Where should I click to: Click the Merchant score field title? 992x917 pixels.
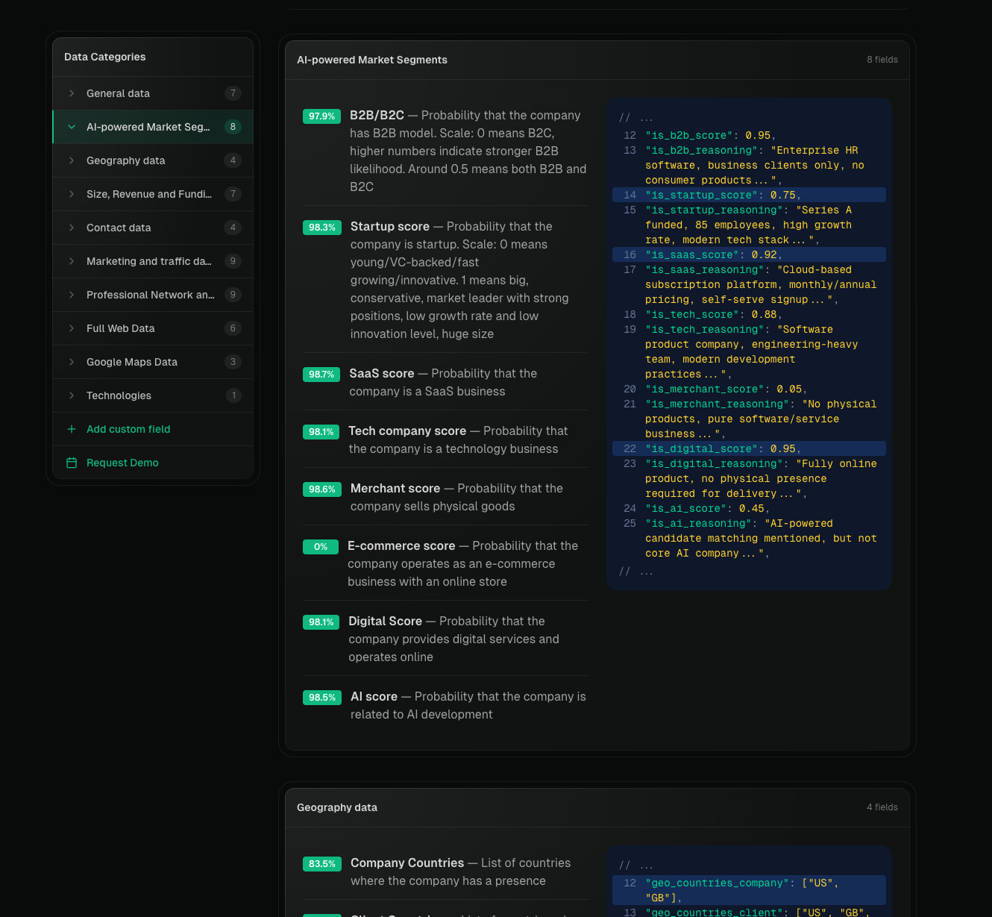[395, 488]
